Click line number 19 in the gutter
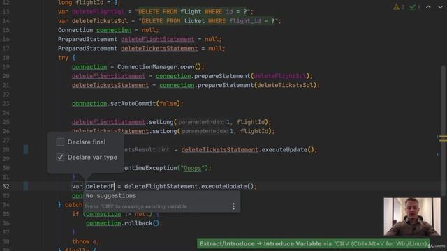 pos(6,67)
